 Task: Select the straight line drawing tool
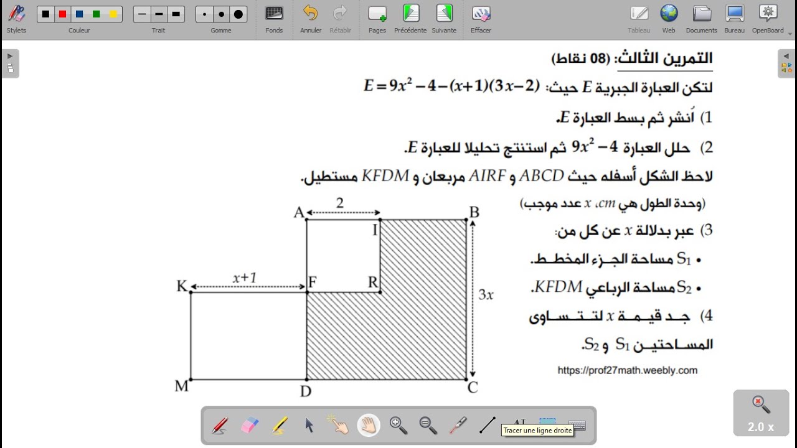click(488, 425)
